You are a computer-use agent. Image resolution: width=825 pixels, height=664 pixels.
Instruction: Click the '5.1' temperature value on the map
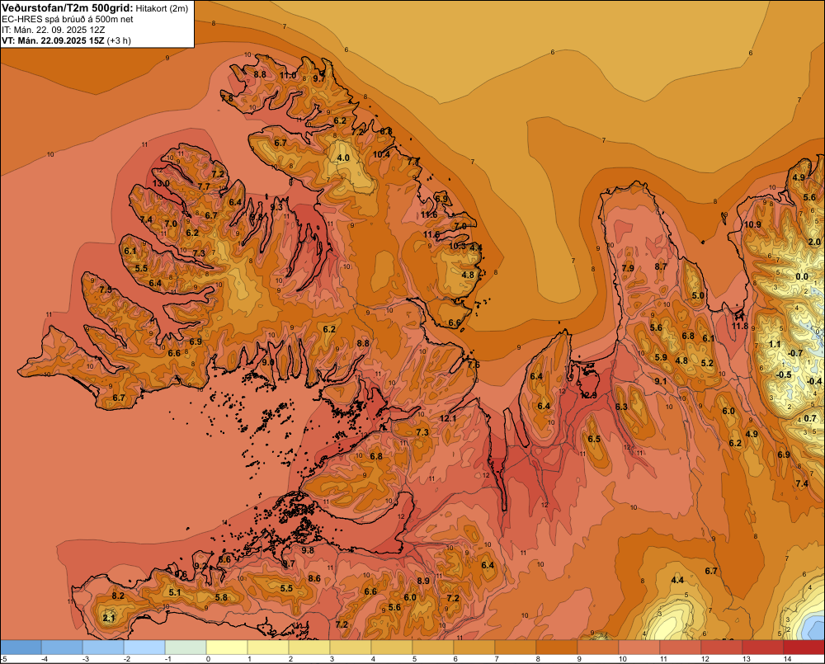(175, 592)
